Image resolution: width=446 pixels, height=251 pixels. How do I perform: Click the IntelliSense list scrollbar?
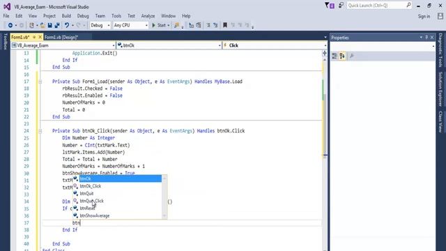[x=164, y=197]
